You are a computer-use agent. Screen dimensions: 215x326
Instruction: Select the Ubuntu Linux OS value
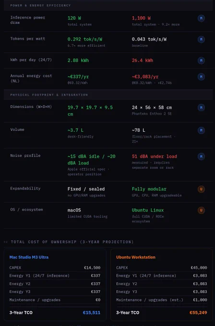[x=148, y=210]
